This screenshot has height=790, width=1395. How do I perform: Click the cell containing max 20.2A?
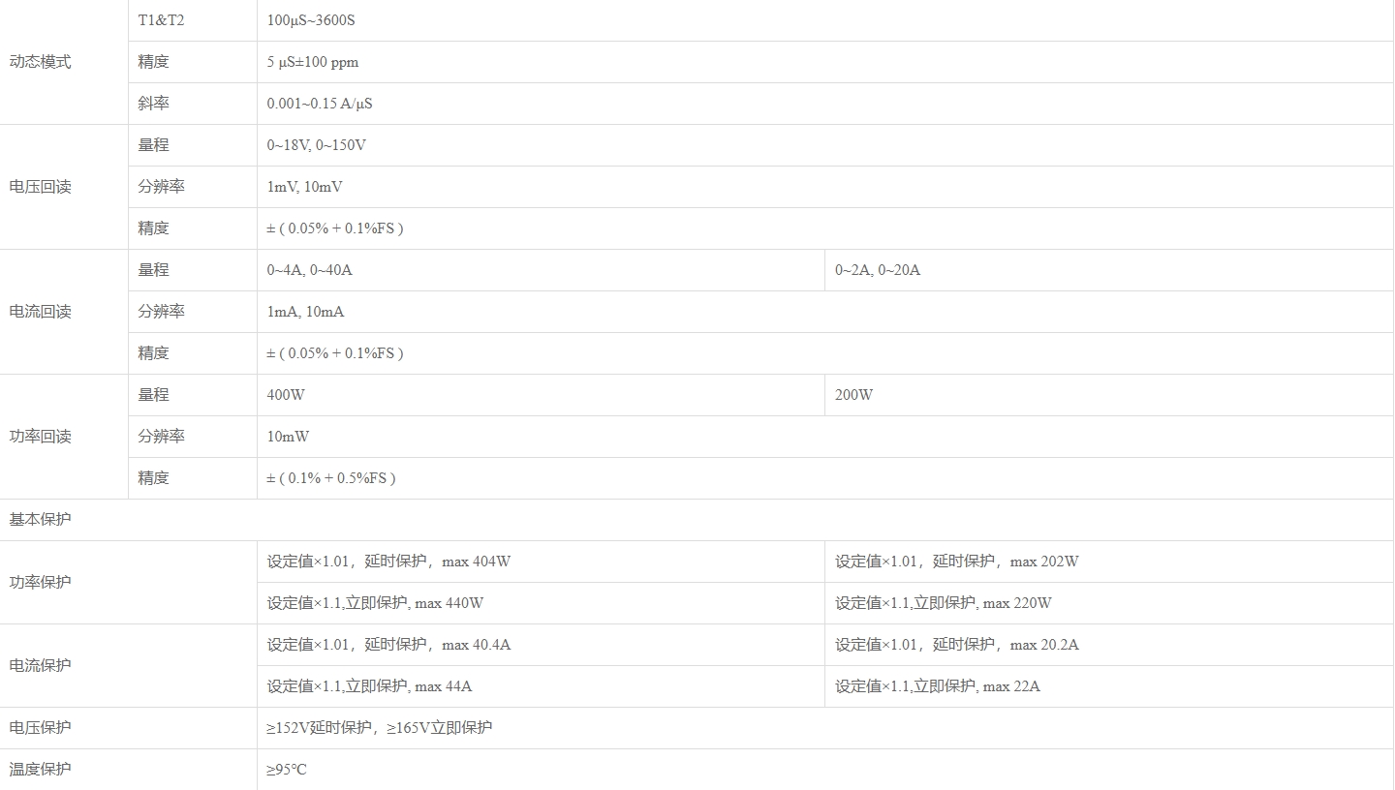tap(1109, 645)
